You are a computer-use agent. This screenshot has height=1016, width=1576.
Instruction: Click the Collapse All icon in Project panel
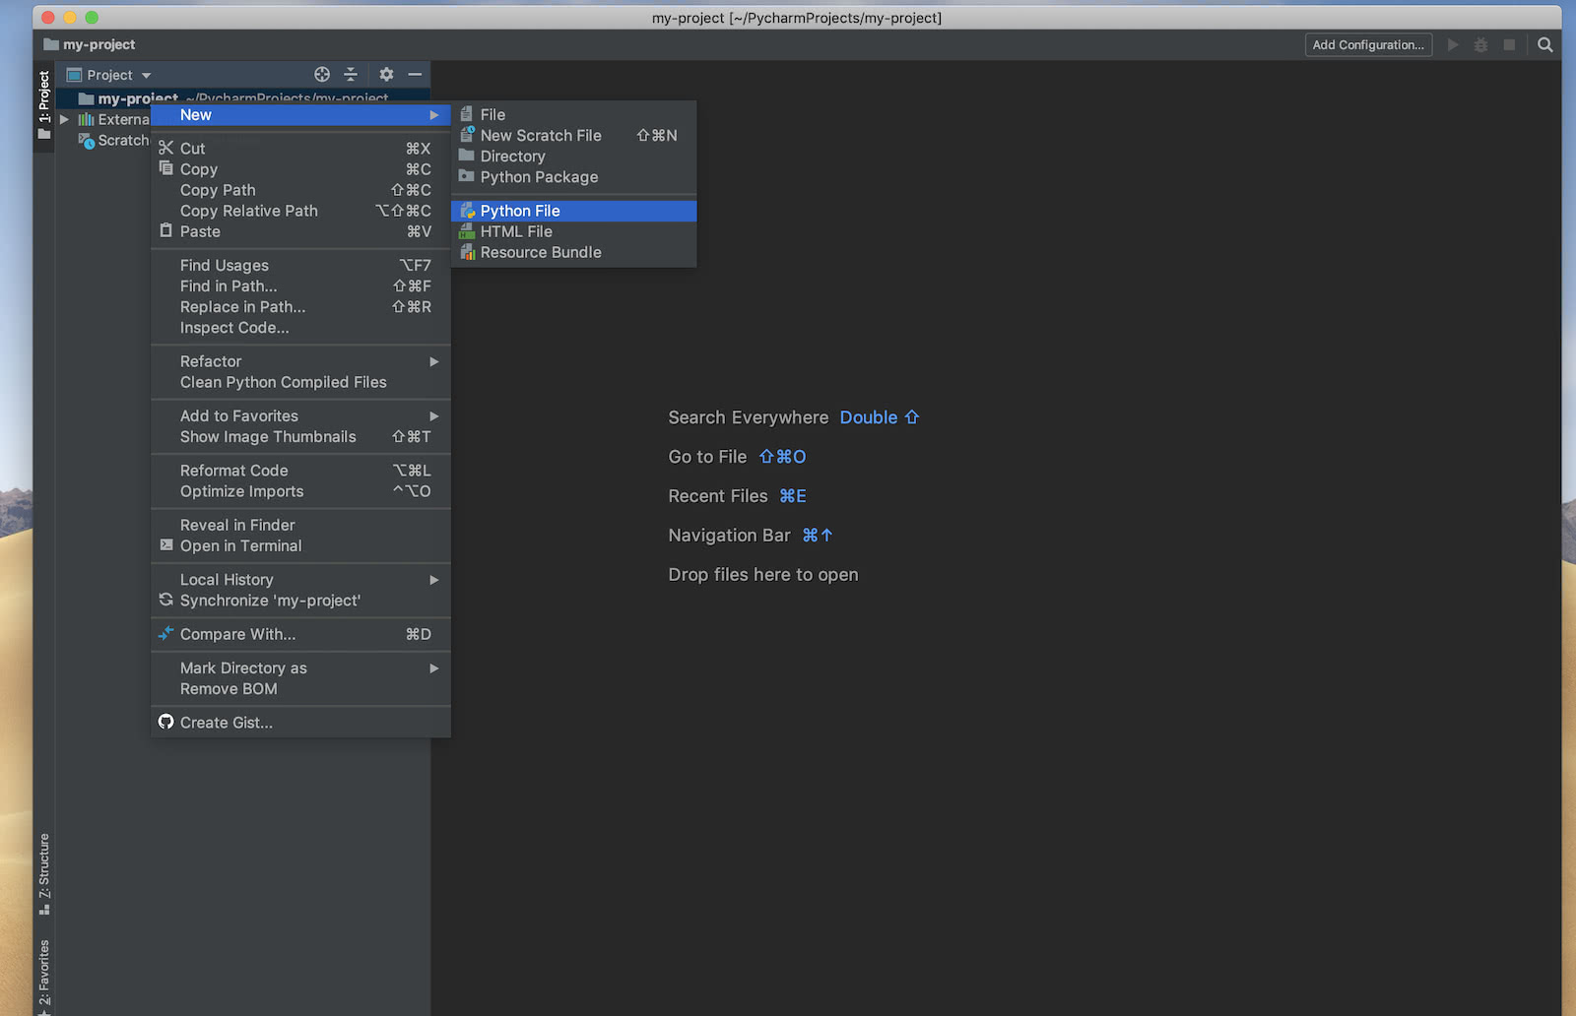tap(351, 75)
